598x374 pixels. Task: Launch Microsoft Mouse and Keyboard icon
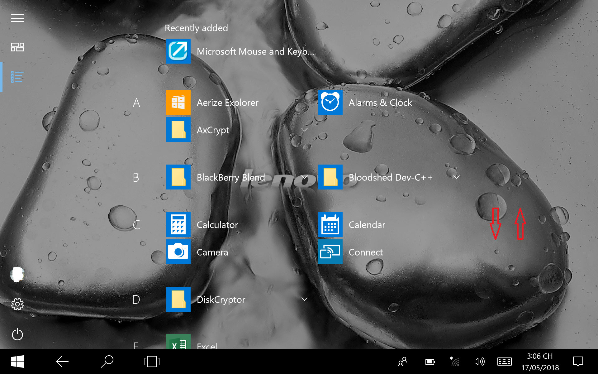click(x=178, y=51)
